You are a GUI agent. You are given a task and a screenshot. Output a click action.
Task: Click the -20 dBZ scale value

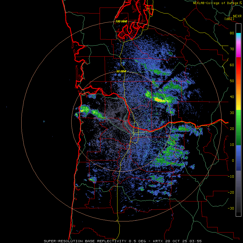[231, 193]
